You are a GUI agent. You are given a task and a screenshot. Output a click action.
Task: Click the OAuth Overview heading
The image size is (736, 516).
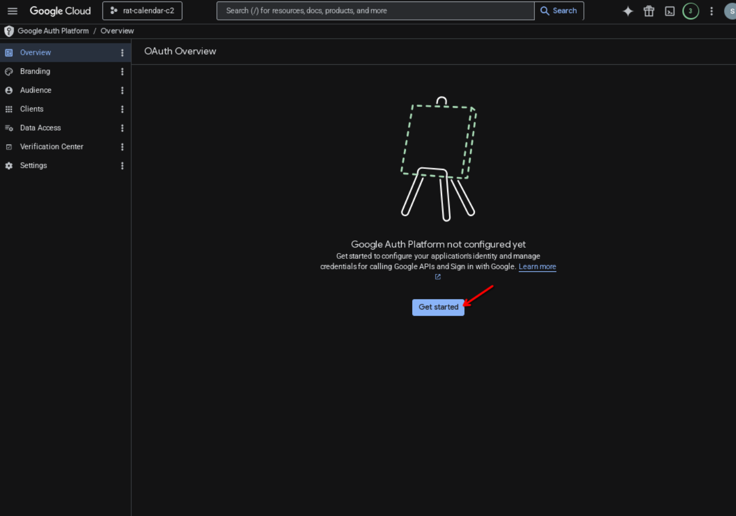pos(180,51)
